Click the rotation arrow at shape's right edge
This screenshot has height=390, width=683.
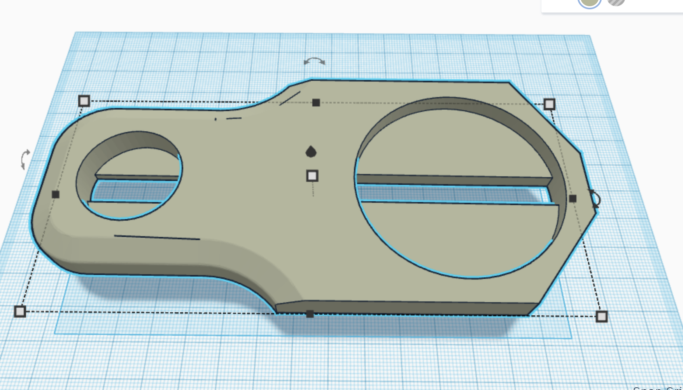point(595,199)
